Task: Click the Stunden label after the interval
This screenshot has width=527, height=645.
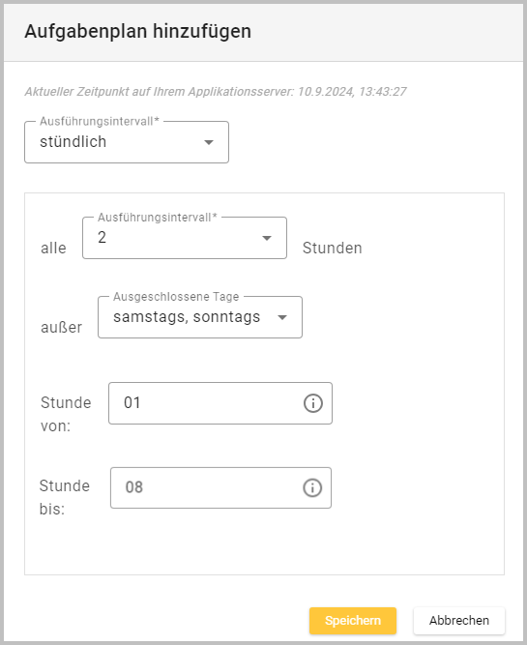Action: point(333,249)
